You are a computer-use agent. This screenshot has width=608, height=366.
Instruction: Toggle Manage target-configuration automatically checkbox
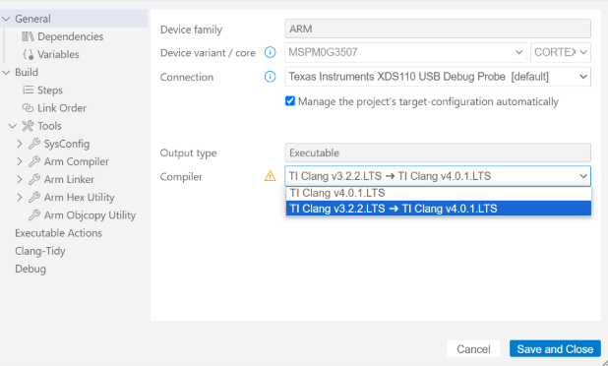click(290, 101)
